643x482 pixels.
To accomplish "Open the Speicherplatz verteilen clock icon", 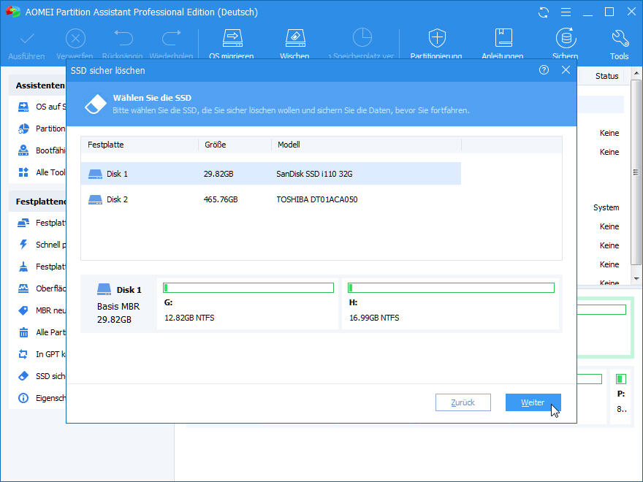I will pos(362,38).
